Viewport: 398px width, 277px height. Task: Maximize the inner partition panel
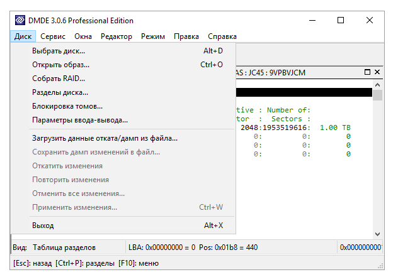(x=368, y=72)
